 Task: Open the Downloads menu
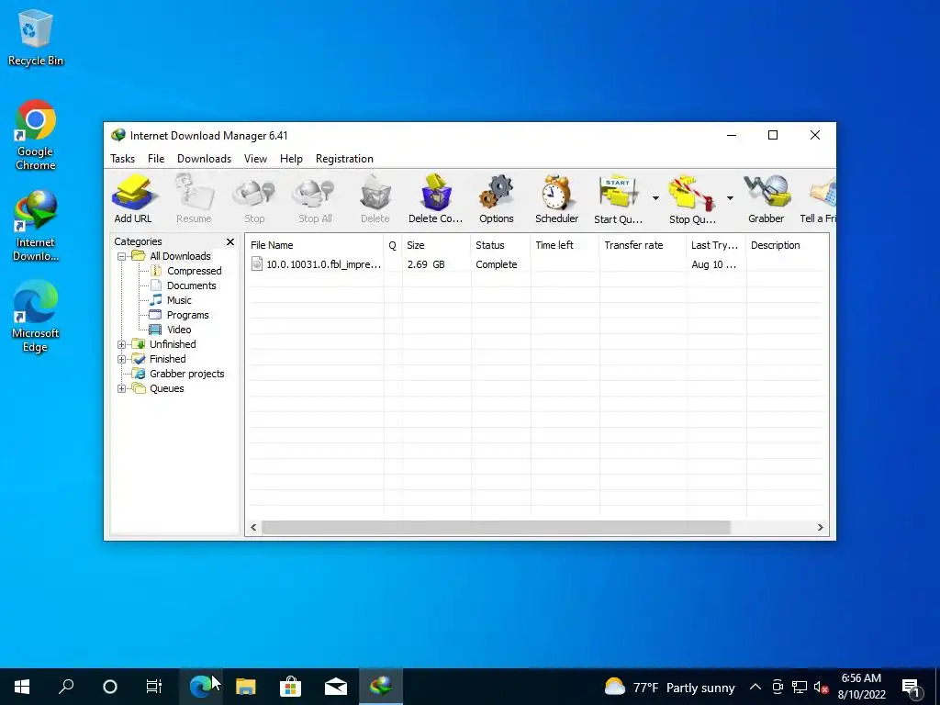click(204, 159)
